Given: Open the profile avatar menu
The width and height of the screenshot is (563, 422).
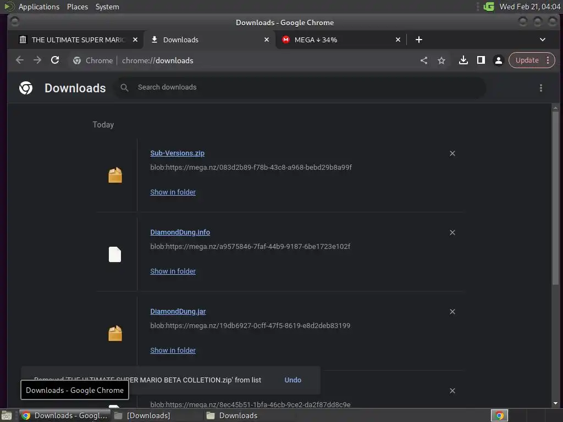Looking at the screenshot, I should point(498,60).
